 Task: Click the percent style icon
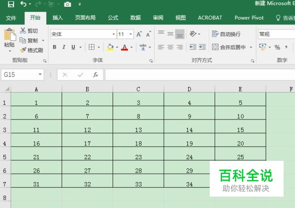277,47
